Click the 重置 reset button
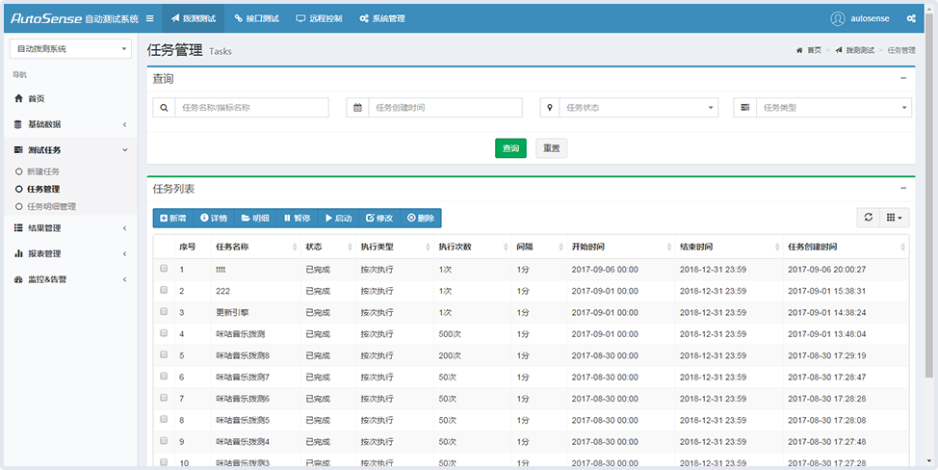938x470 pixels. [551, 148]
